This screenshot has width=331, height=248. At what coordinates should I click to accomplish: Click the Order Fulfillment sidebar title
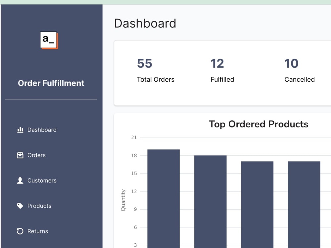[x=51, y=83]
